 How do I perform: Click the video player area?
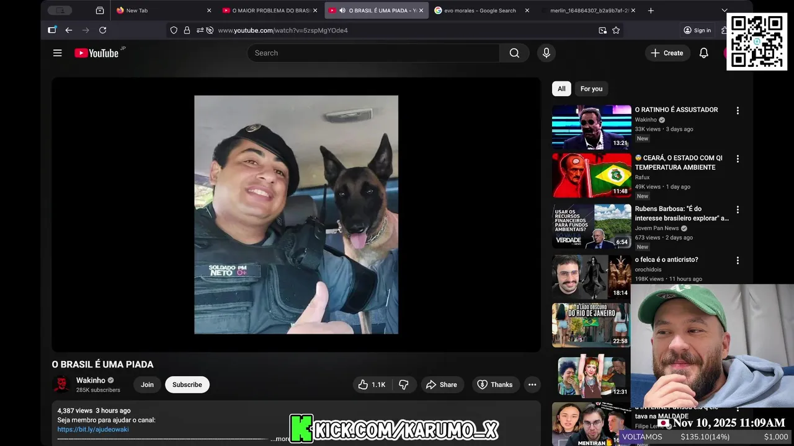coord(296,214)
